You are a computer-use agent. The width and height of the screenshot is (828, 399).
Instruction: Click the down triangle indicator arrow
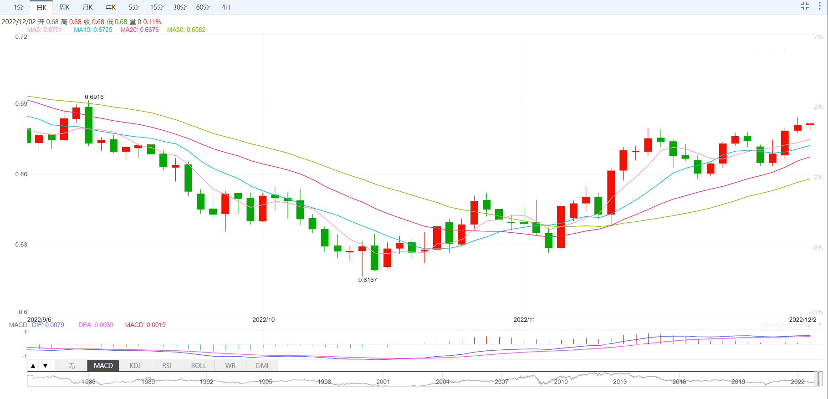click(45, 366)
